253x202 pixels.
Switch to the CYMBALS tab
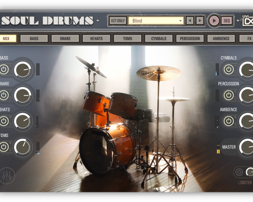click(159, 38)
